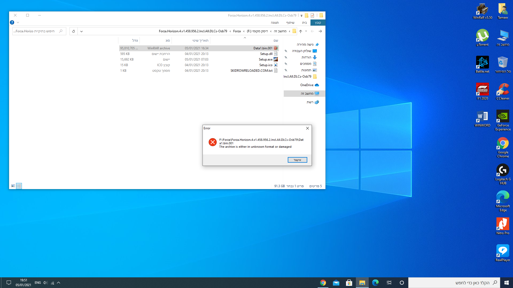Viewport: 513px width, 288px height.
Task: Click the File Explorer taskbar icon
Action: (362, 283)
